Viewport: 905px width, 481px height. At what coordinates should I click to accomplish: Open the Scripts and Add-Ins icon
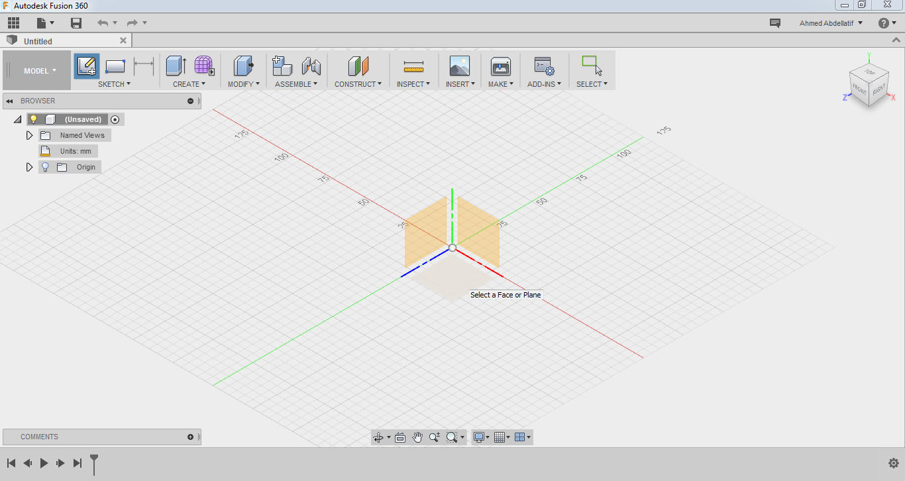(x=544, y=66)
